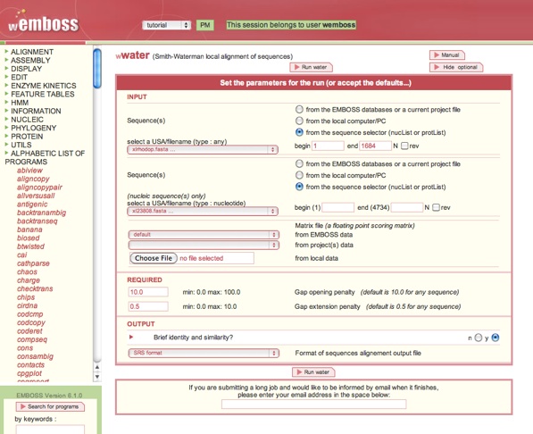
Task: Click the bottom Run water button
Action: point(313,372)
